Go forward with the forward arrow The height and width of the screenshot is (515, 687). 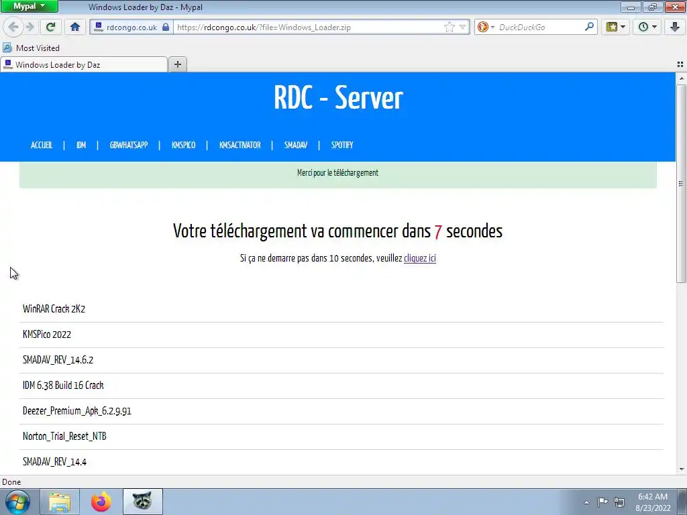(x=30, y=27)
